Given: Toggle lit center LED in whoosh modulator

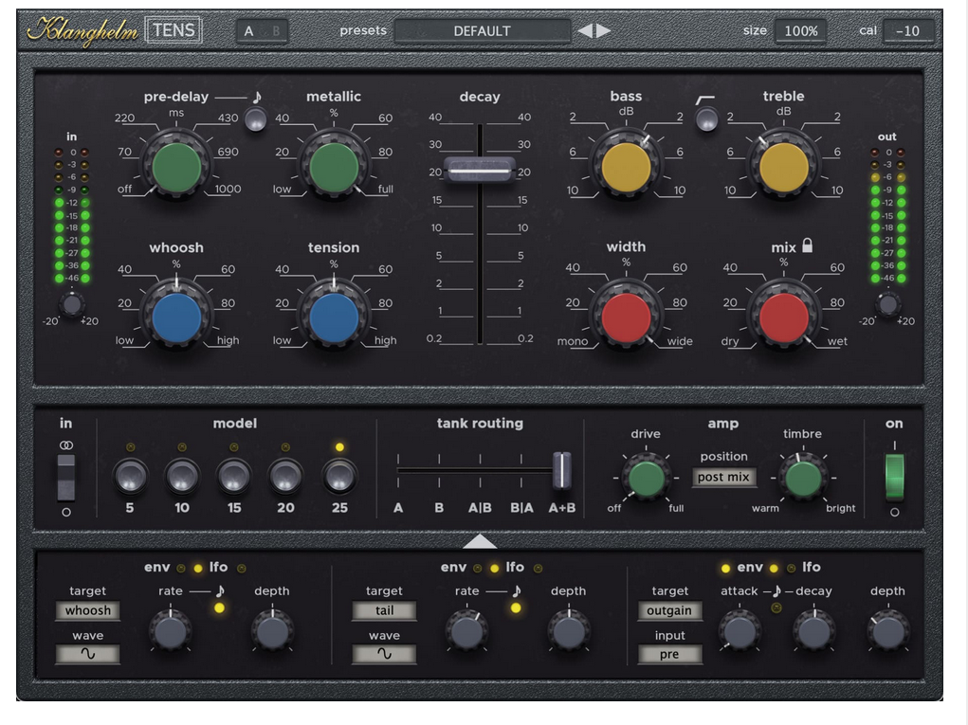Looking at the screenshot, I should [x=198, y=569].
